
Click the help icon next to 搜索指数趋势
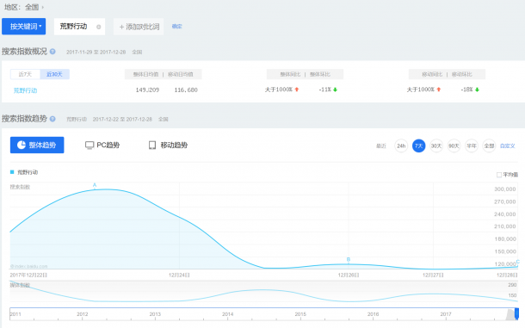coord(52,119)
